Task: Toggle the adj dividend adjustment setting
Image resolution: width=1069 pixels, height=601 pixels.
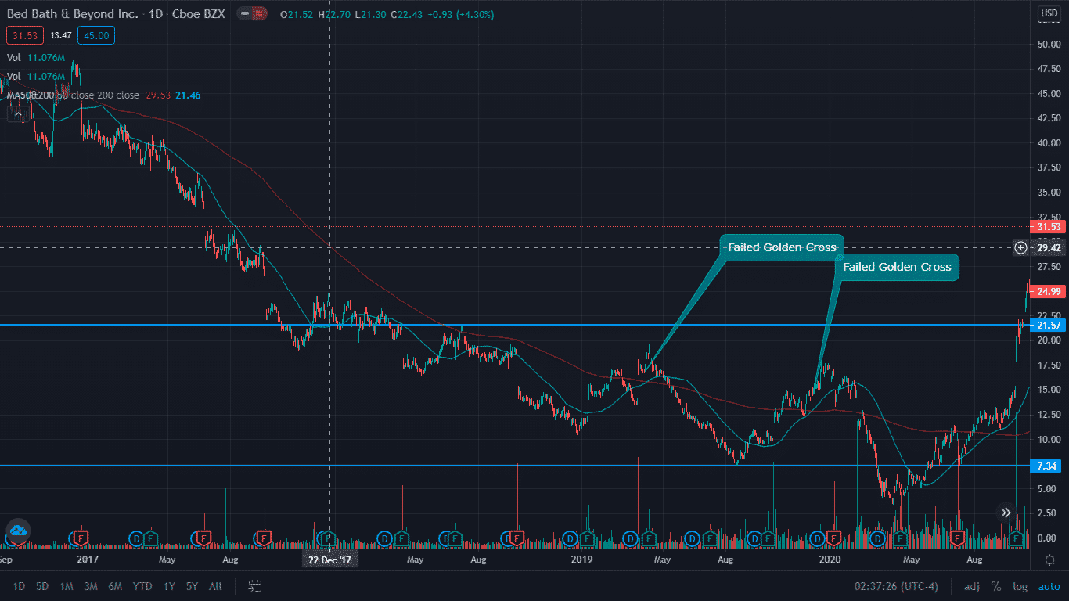Action: (971, 585)
